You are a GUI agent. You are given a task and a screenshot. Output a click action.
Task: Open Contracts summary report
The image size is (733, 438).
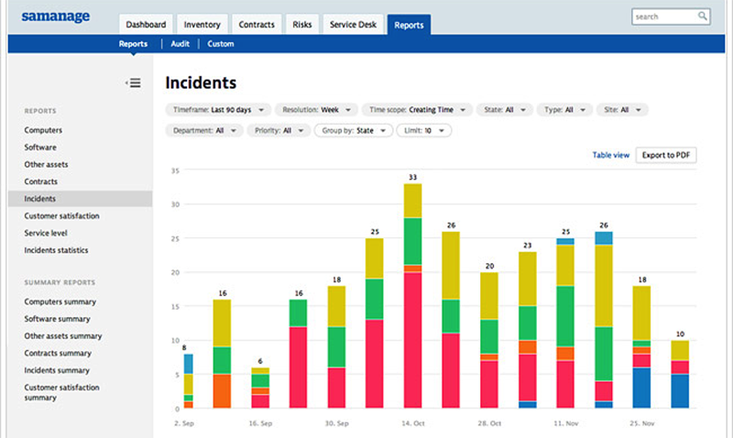(60, 353)
